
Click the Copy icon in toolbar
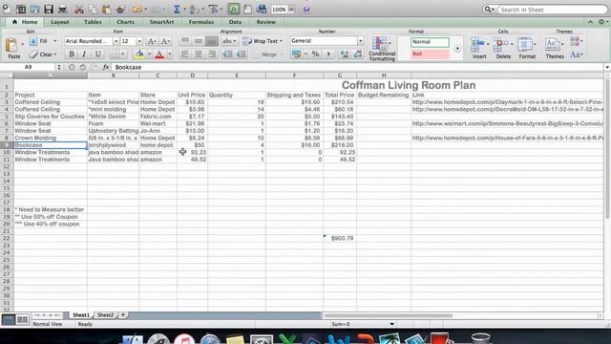tap(93, 9)
